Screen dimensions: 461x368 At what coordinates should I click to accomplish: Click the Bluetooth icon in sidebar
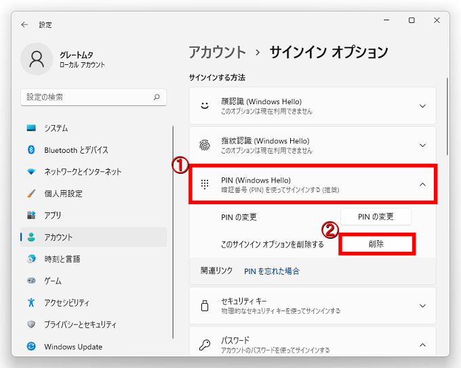[31, 149]
